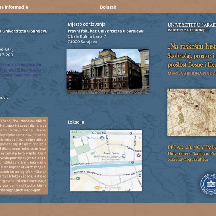Click the purple marker near Branilaca Sarajeva
Image resolution: width=216 pixels, height=216 pixels.
[139, 155]
